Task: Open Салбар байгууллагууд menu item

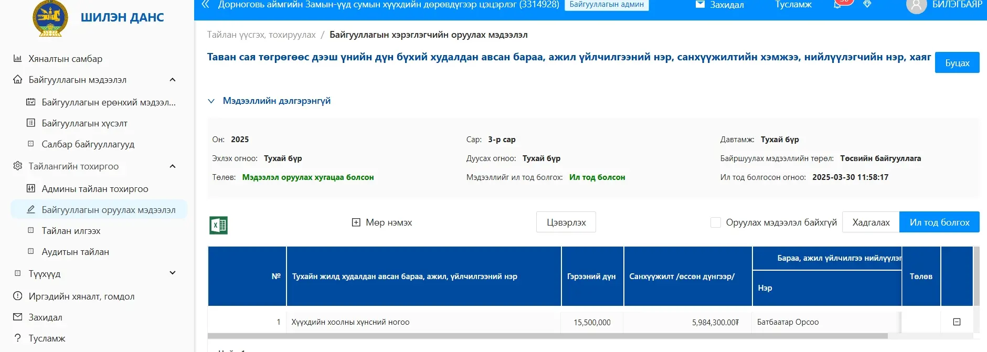Action: 88,144
